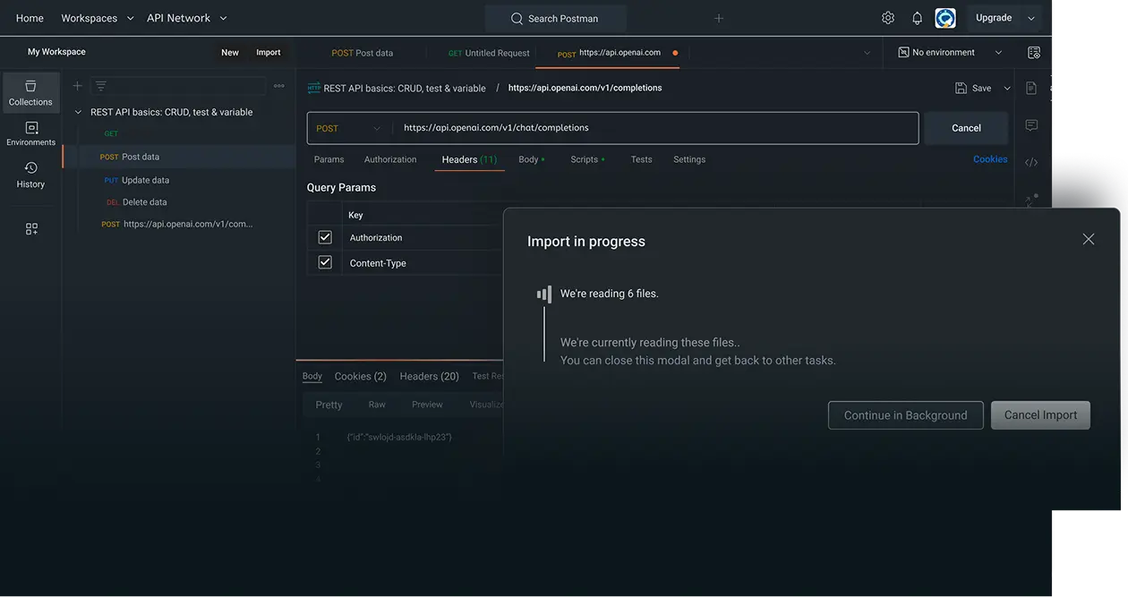This screenshot has width=1128, height=597.
Task: Open the response Cookies (2) tab
Action: coord(361,376)
